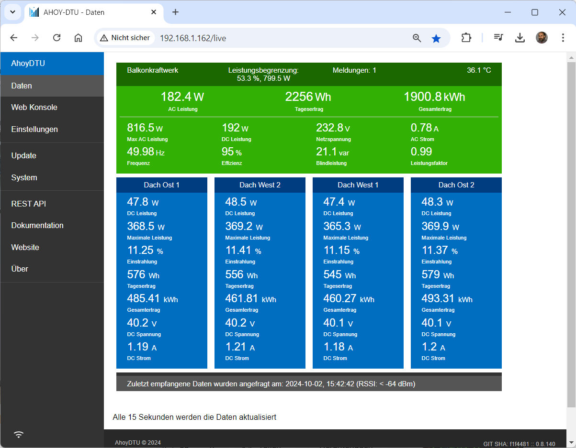Click the AhoyDTU header in sidebar
This screenshot has height=448, width=576.
point(28,63)
